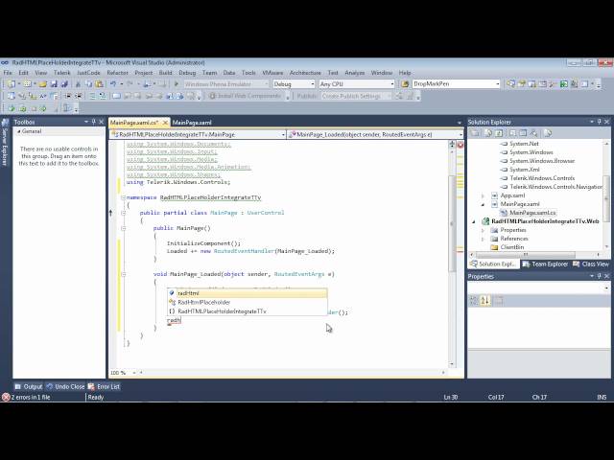The width and height of the screenshot is (614, 460).
Task: Click the New Project toolbar icon
Action: point(12,84)
